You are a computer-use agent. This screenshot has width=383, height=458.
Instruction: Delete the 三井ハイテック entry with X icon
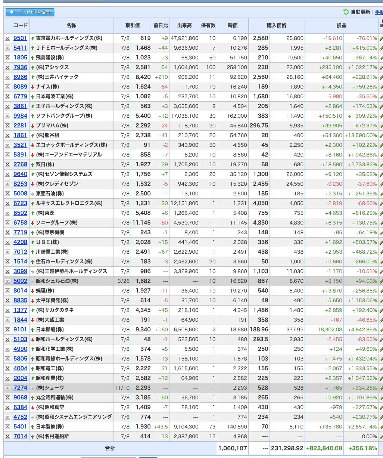7,77
